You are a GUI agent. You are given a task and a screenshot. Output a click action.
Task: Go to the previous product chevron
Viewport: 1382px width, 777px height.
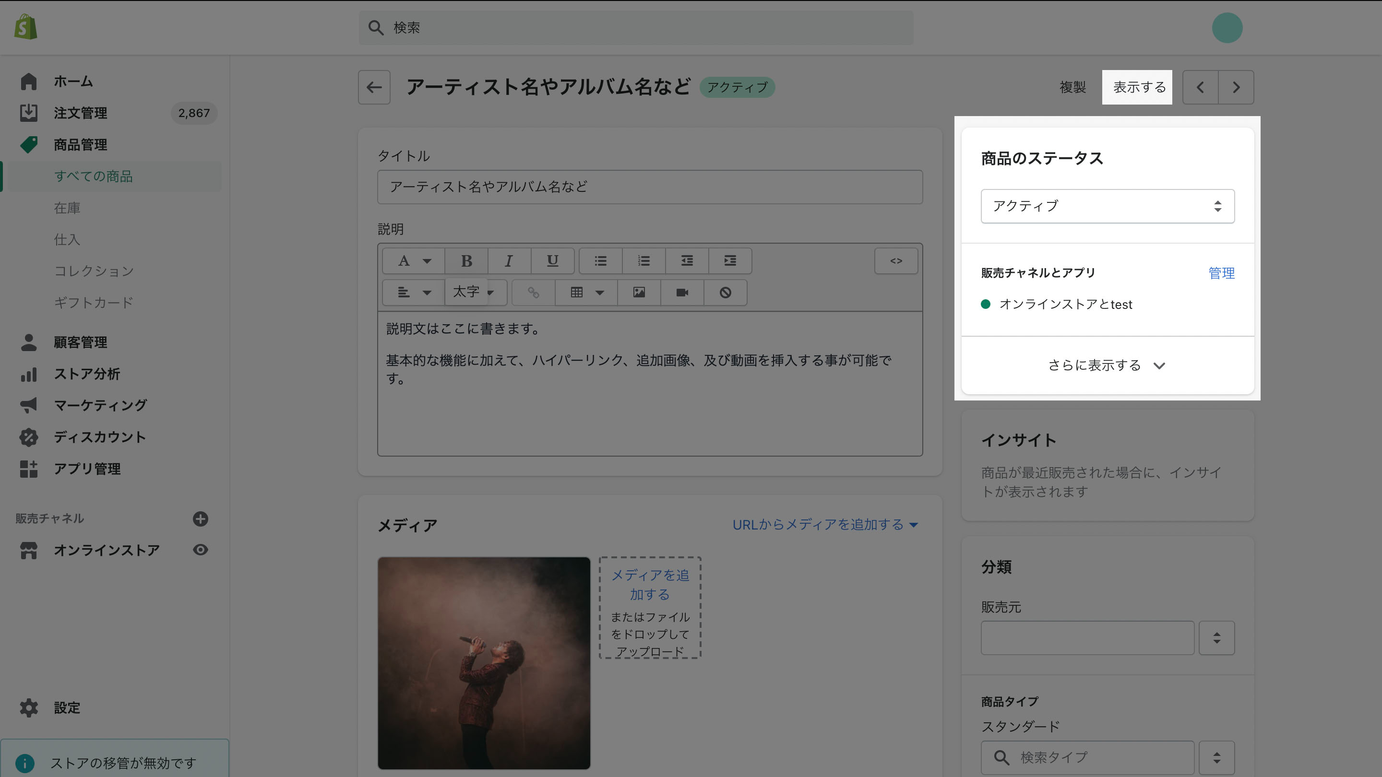tap(1200, 87)
